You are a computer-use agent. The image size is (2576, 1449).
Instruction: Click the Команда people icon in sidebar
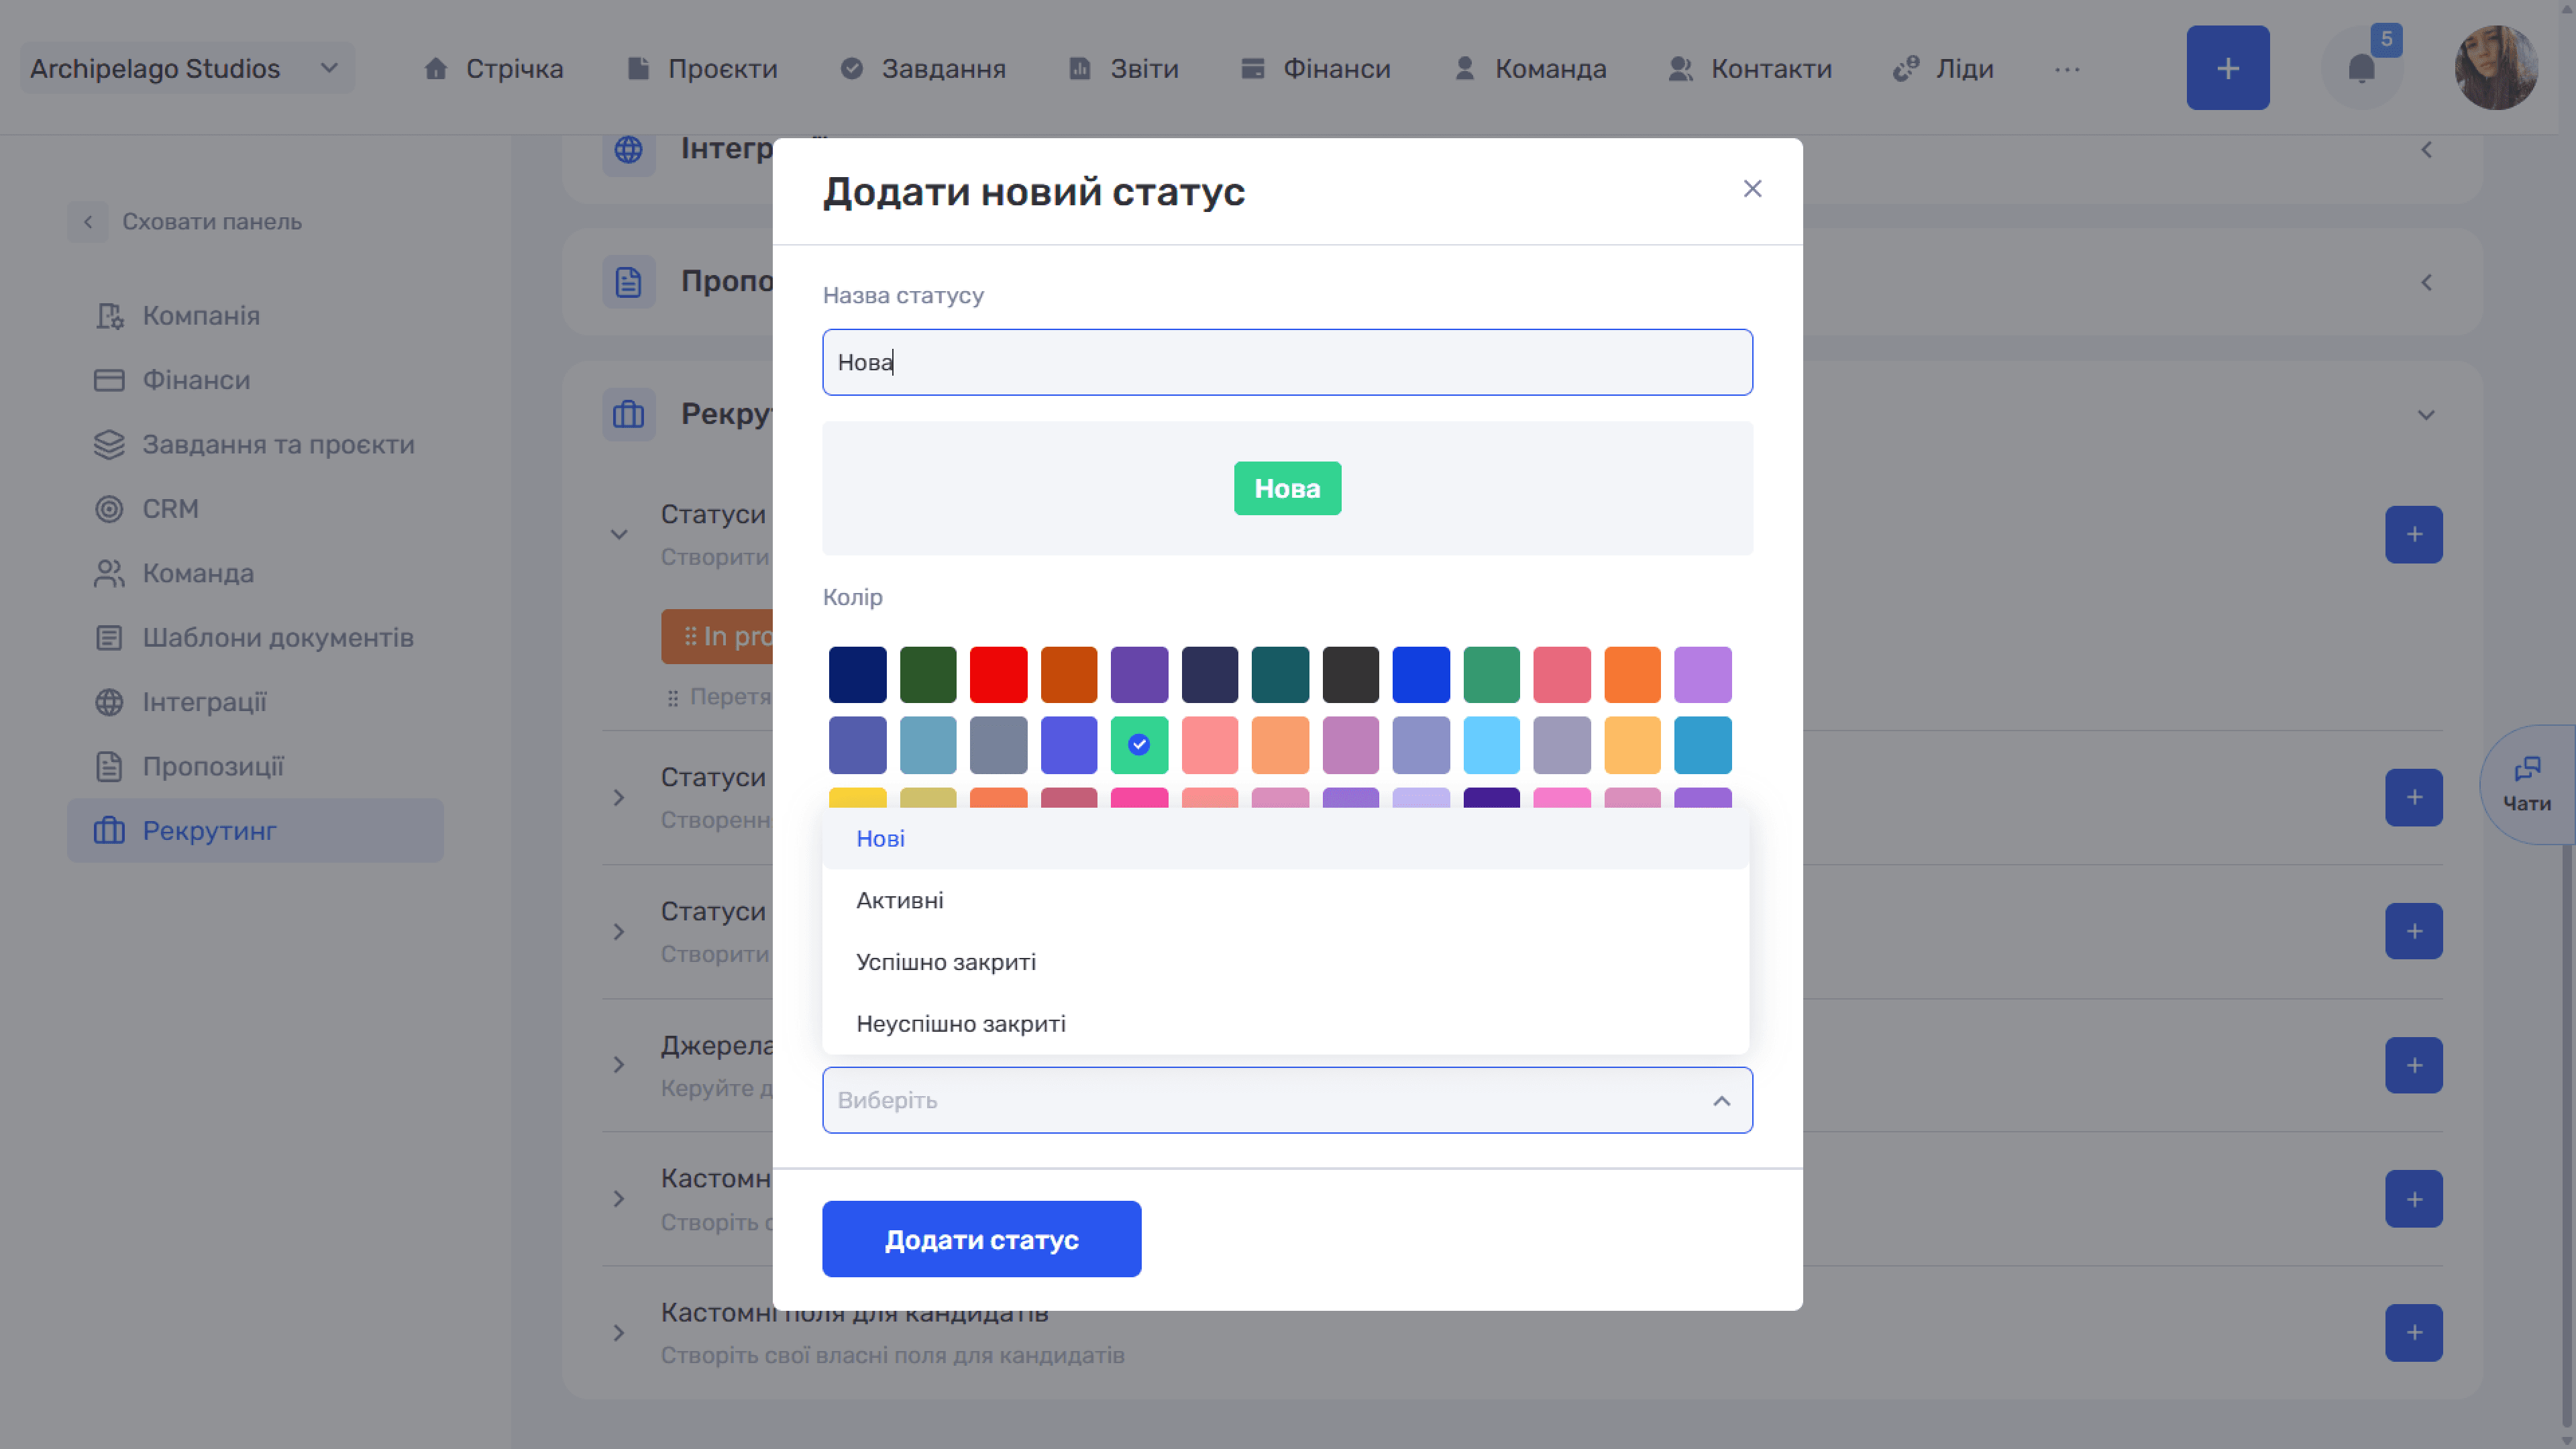[109, 574]
